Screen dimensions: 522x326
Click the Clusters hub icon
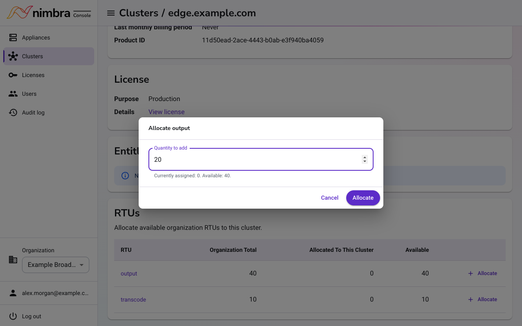tap(13, 56)
